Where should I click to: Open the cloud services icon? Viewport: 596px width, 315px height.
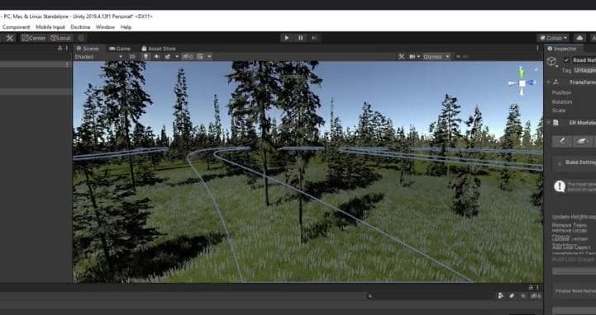pyautogui.click(x=579, y=38)
